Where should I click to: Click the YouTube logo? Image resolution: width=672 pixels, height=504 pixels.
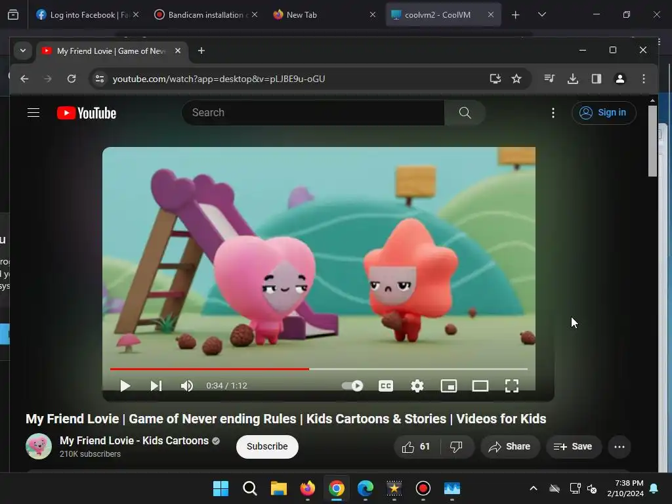87,113
